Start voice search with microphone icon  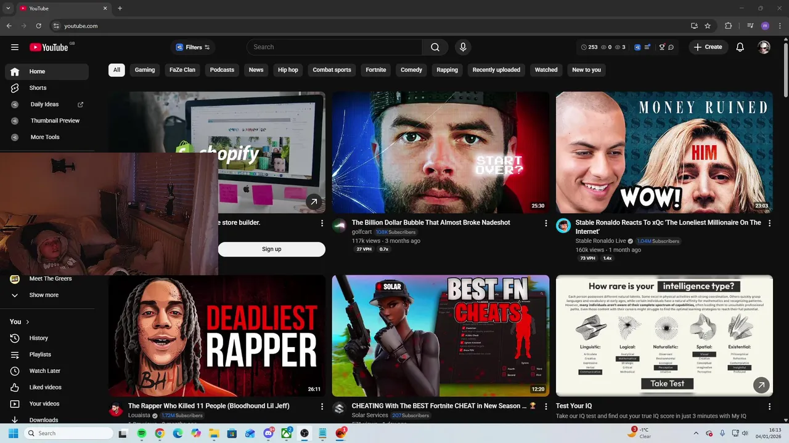coord(463,47)
